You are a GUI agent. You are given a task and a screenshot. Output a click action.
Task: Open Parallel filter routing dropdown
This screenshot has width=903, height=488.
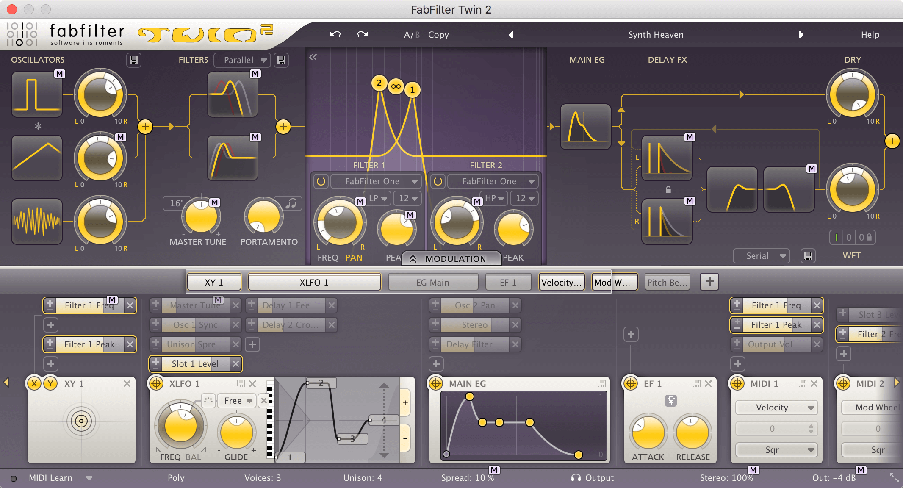tap(241, 60)
